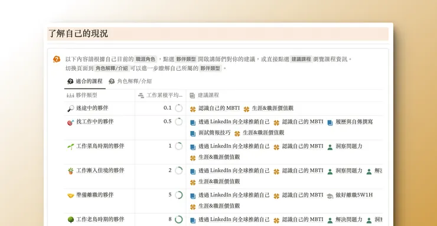Open 生涯&職涯價值觀 in the 迷途中的夥伴 row
This screenshot has width=437, height=226.
(x=273, y=108)
